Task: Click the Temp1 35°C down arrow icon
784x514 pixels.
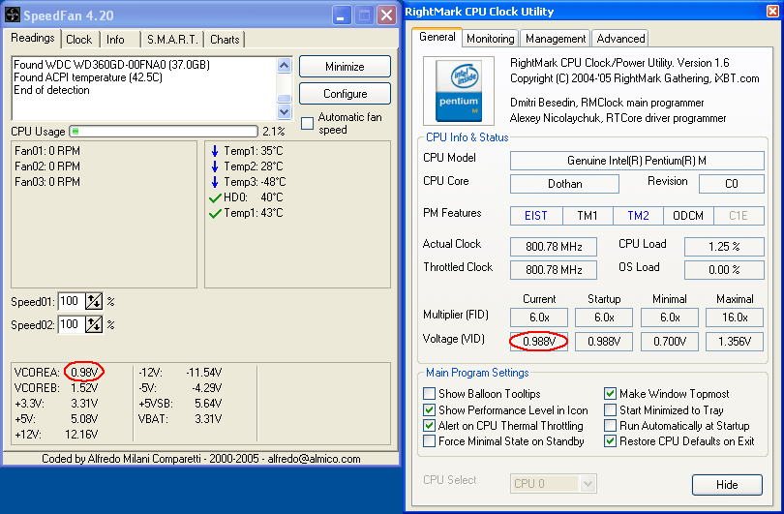Action: tap(215, 151)
